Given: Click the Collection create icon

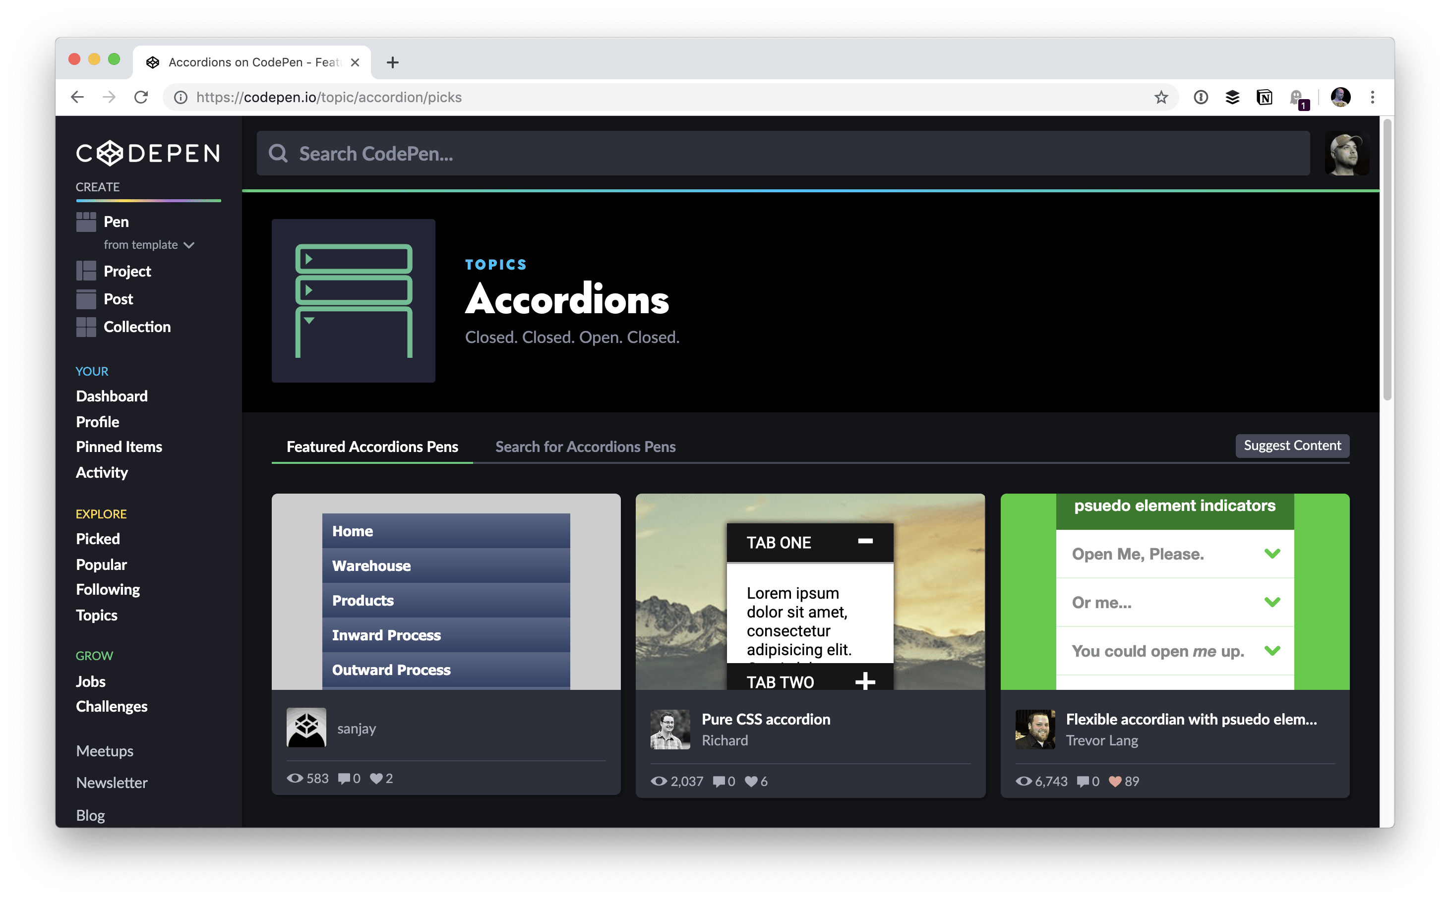Looking at the screenshot, I should coord(86,327).
